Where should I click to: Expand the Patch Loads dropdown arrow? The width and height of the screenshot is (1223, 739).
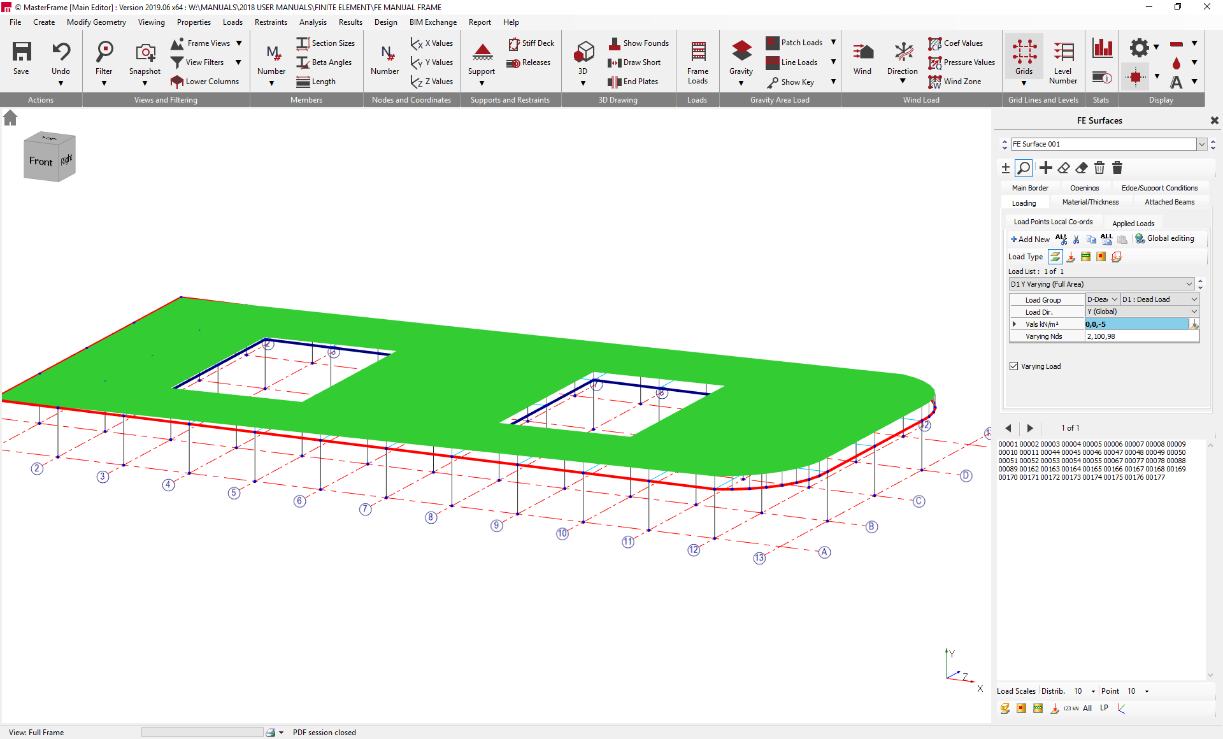pos(833,43)
